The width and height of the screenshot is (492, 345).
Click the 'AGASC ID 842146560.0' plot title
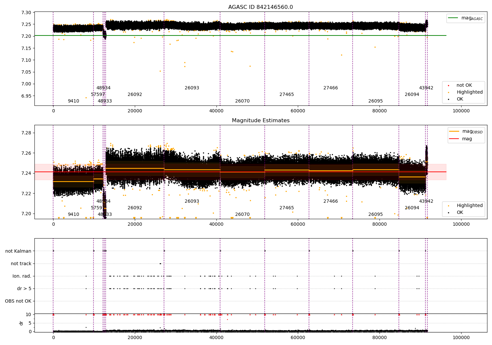[260, 7]
